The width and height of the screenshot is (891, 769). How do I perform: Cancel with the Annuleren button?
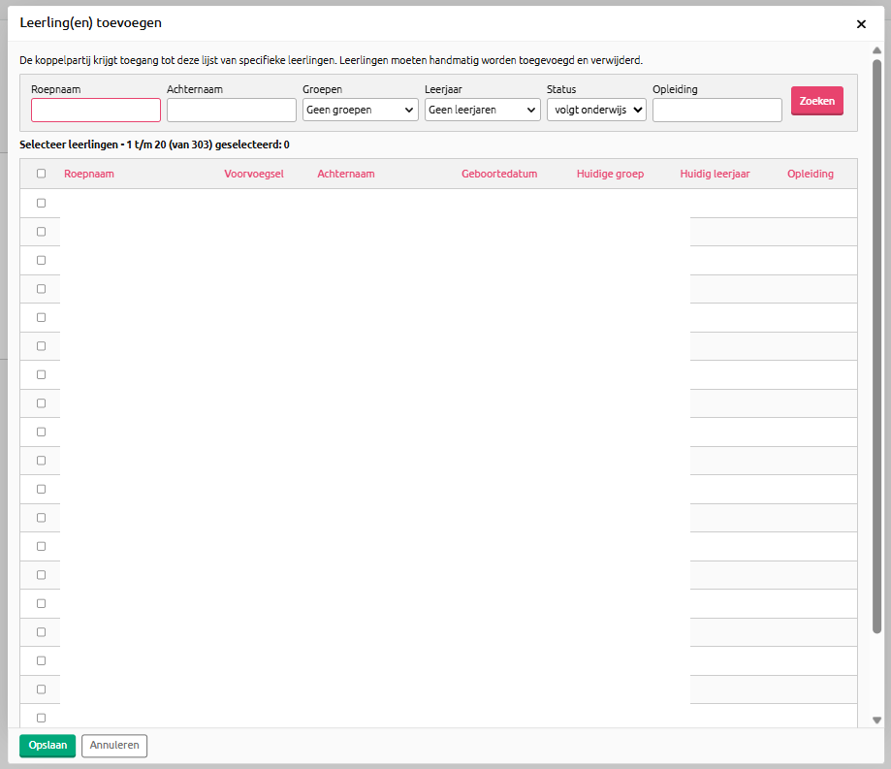[x=114, y=746]
